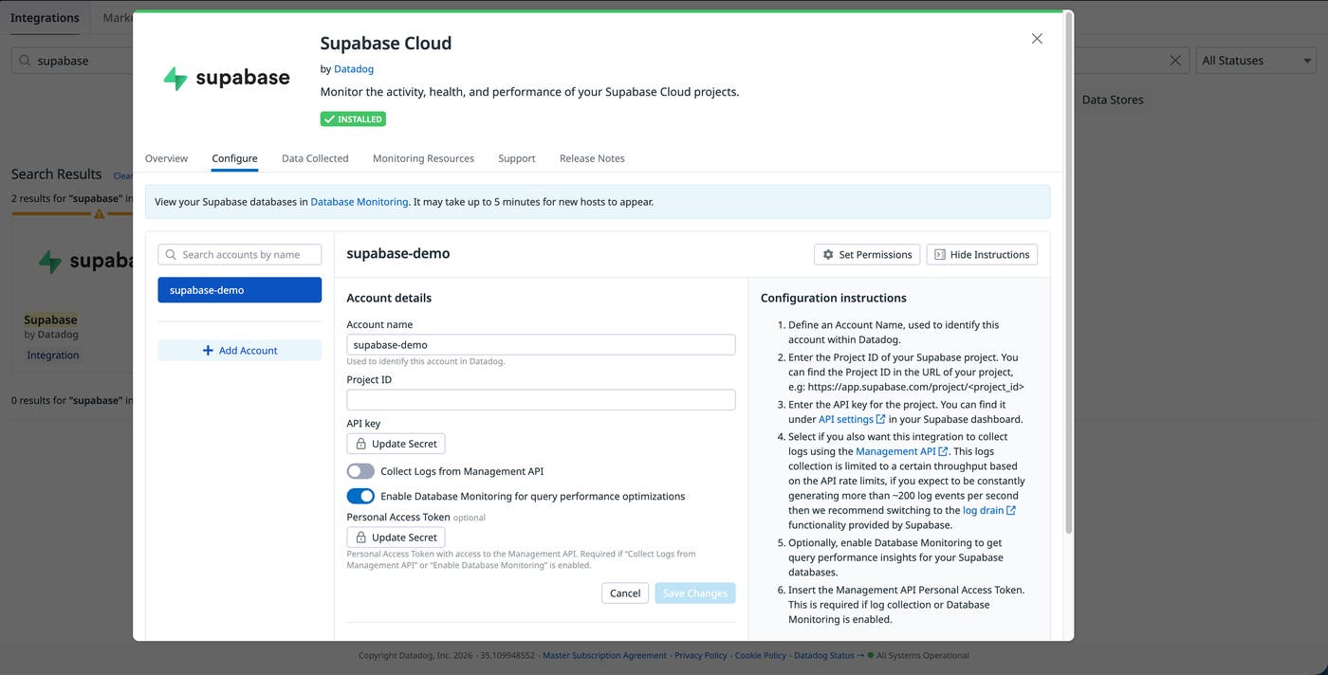View the Release Notes tab
Image resolution: width=1328 pixels, height=675 pixels.
(x=592, y=158)
